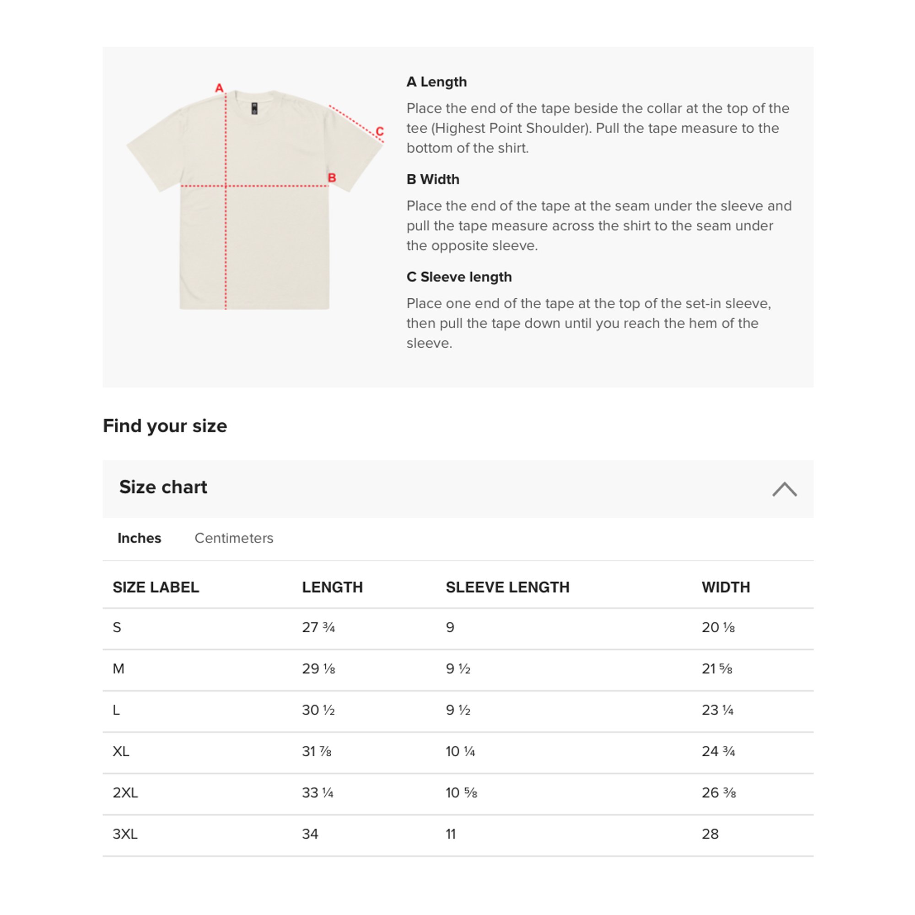Click the black neck tag on tee
This screenshot has width=915, height=915.
(x=254, y=108)
